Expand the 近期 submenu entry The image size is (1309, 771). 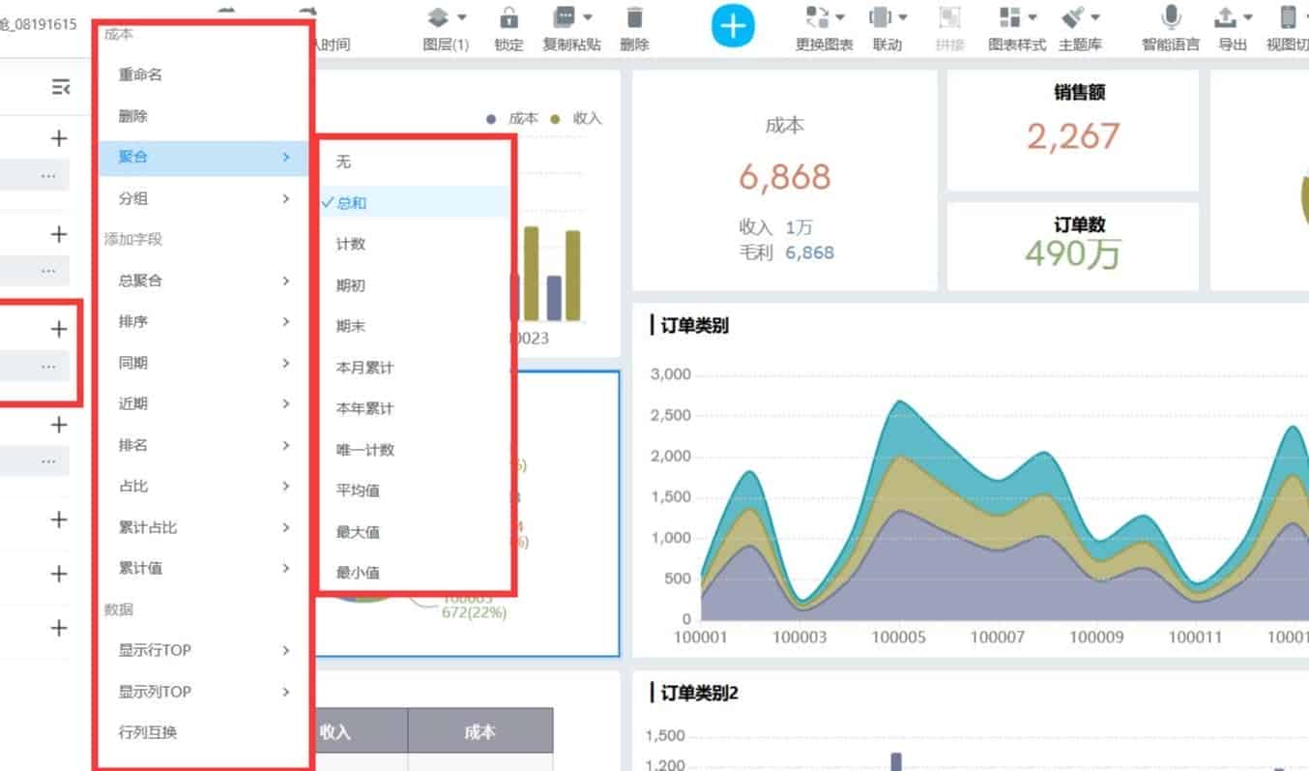coord(203,403)
